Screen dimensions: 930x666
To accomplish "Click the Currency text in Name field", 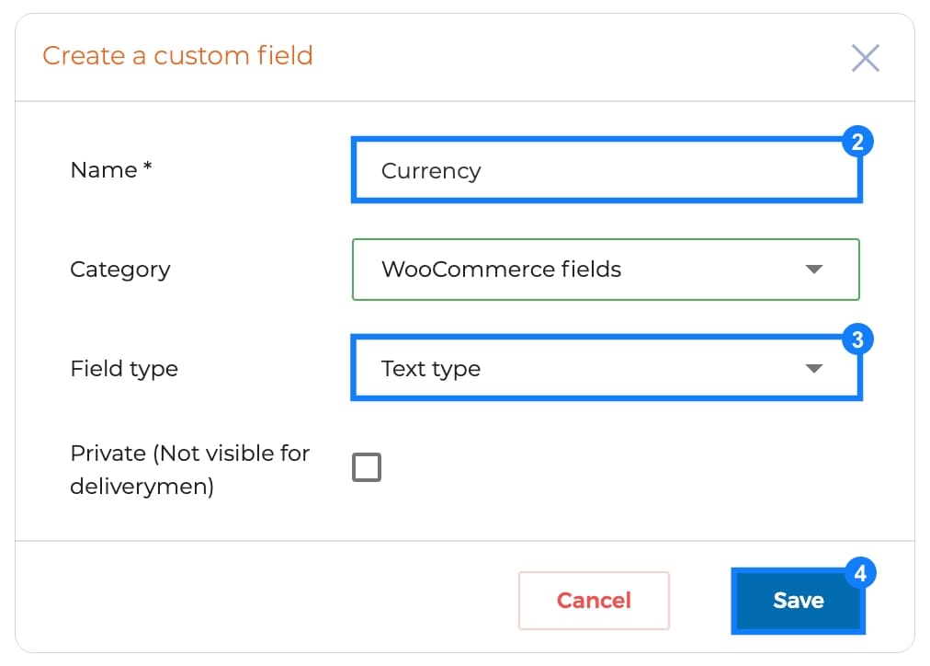I will (431, 171).
